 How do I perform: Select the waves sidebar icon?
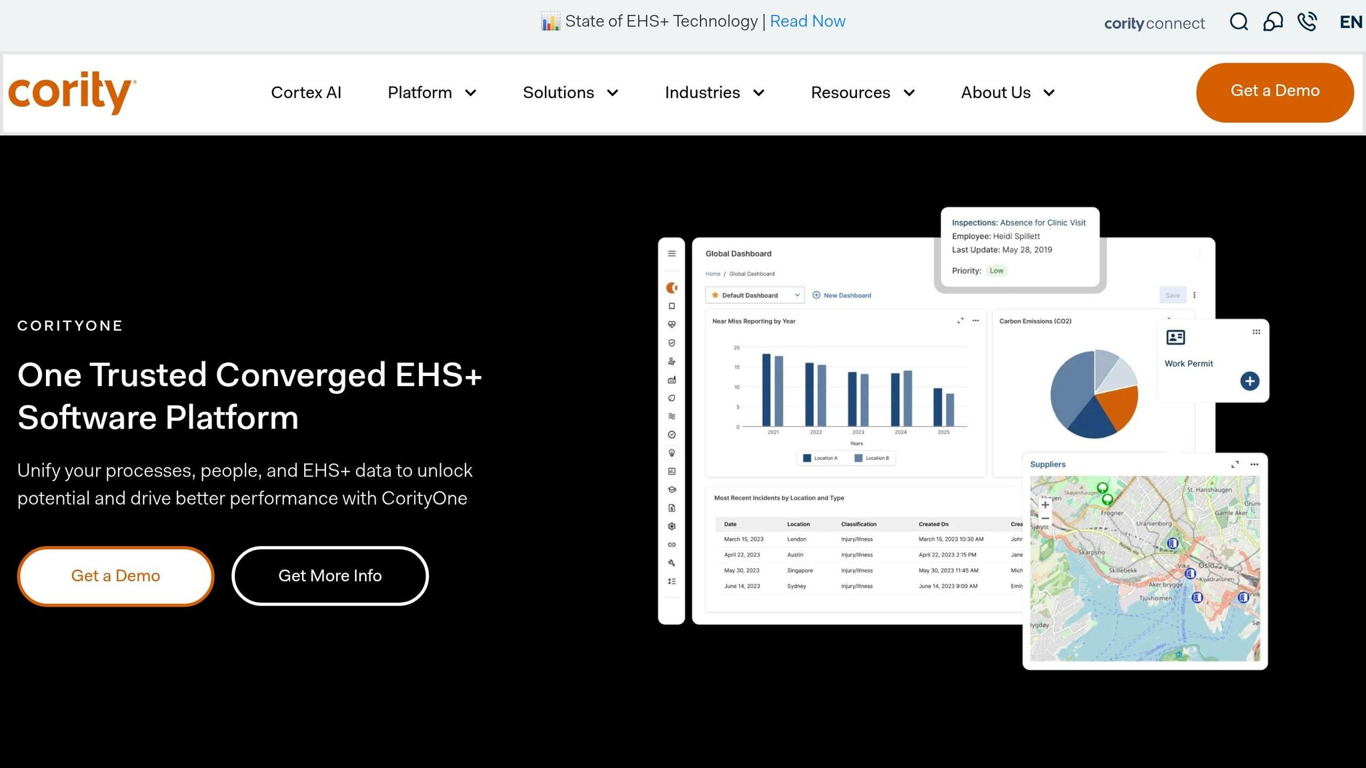point(672,416)
